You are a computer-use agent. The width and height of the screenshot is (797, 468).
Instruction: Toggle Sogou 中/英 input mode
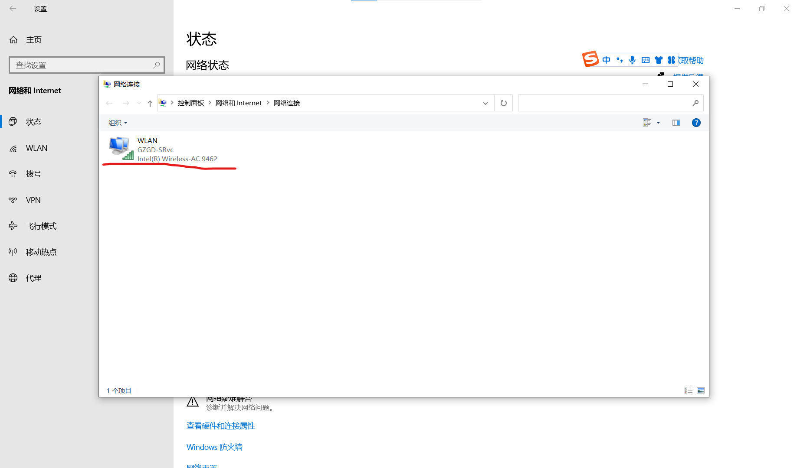[x=606, y=60]
